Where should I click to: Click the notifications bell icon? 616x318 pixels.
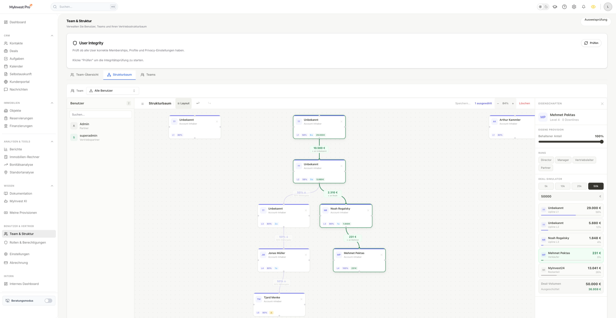click(583, 7)
